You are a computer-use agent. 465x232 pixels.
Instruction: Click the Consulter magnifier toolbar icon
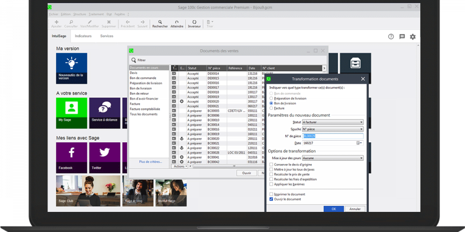(71, 22)
